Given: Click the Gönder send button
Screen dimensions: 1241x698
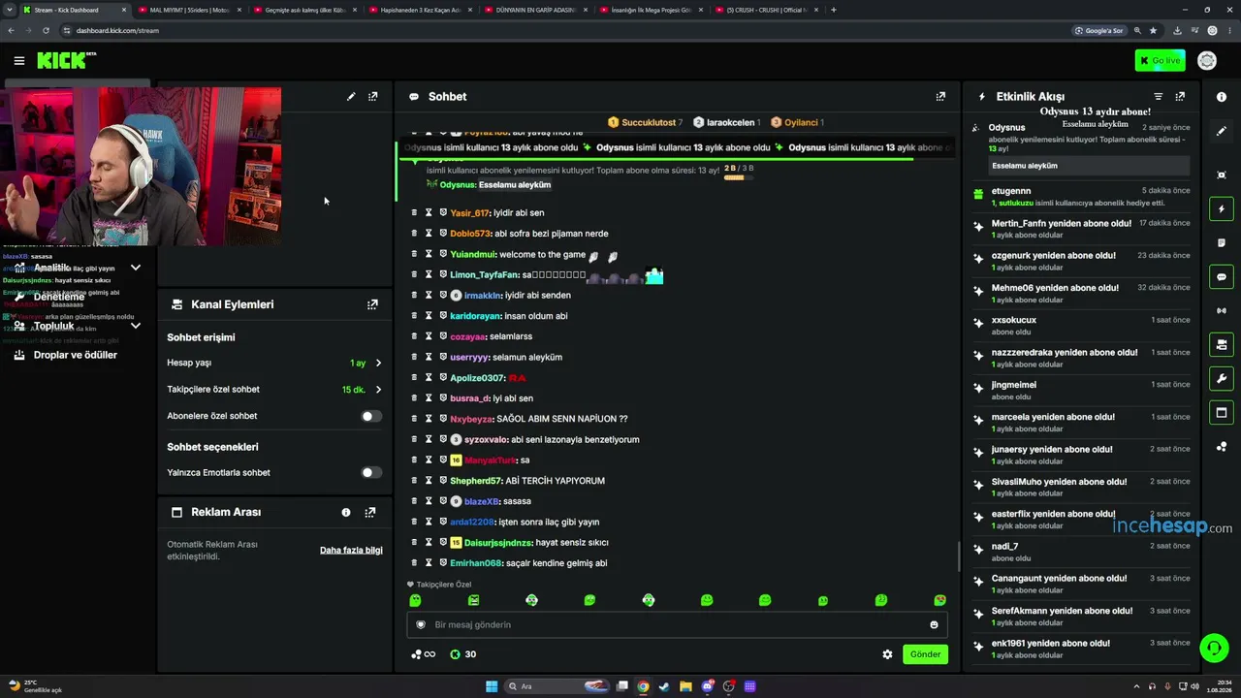Looking at the screenshot, I should point(925,654).
